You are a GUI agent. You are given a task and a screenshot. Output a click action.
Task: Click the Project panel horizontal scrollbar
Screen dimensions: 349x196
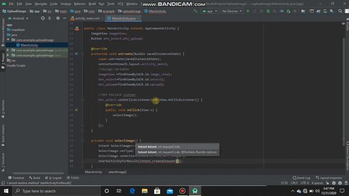point(38,173)
